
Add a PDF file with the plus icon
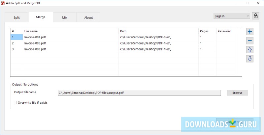pos(250,32)
